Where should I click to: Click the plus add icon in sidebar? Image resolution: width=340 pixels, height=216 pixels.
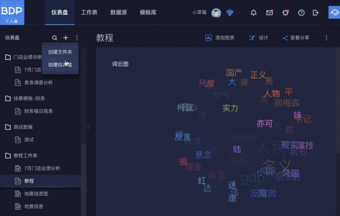(66, 38)
